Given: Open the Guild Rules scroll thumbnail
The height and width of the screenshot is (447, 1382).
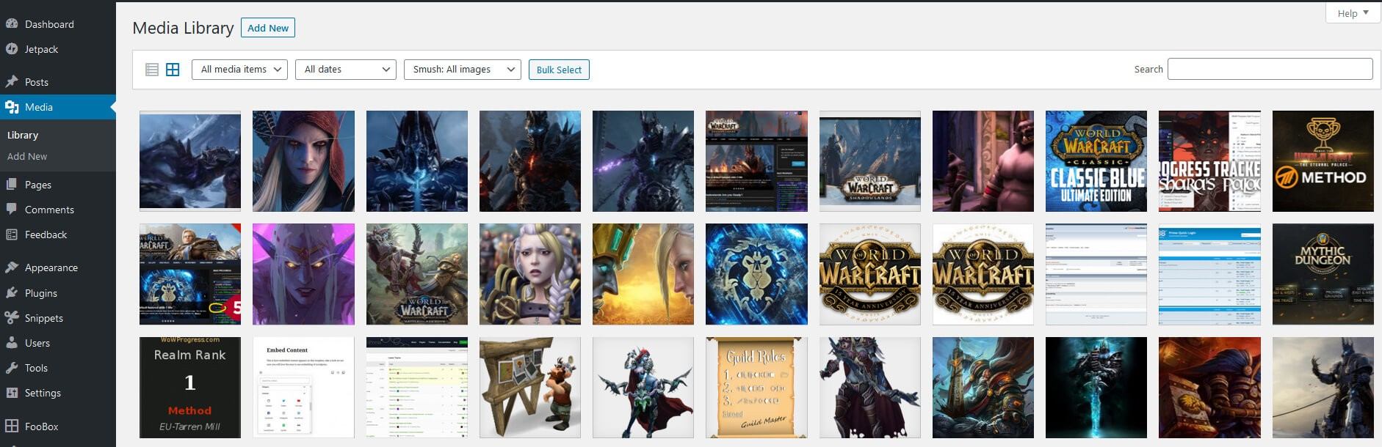Looking at the screenshot, I should tap(756, 388).
